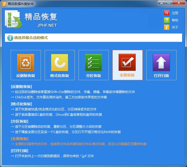
Task: Open the 帮助 link text
Action: [175, 20]
